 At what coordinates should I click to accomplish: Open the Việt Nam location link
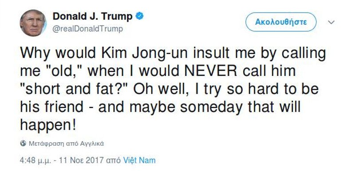(x=139, y=160)
